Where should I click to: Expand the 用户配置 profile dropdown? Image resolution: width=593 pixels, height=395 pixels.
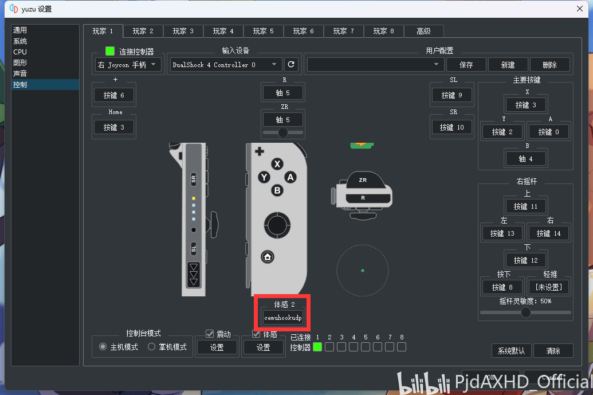pos(375,65)
